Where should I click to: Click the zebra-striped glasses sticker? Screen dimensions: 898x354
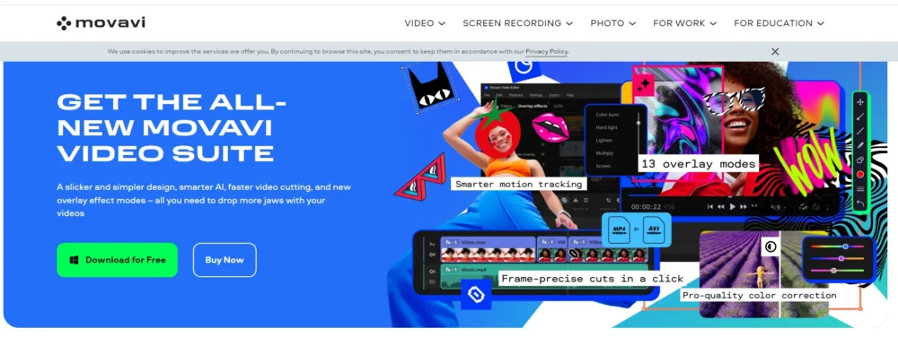click(734, 101)
